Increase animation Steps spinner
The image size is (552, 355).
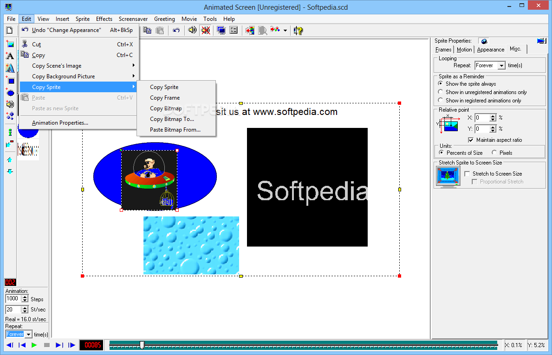coord(25,297)
